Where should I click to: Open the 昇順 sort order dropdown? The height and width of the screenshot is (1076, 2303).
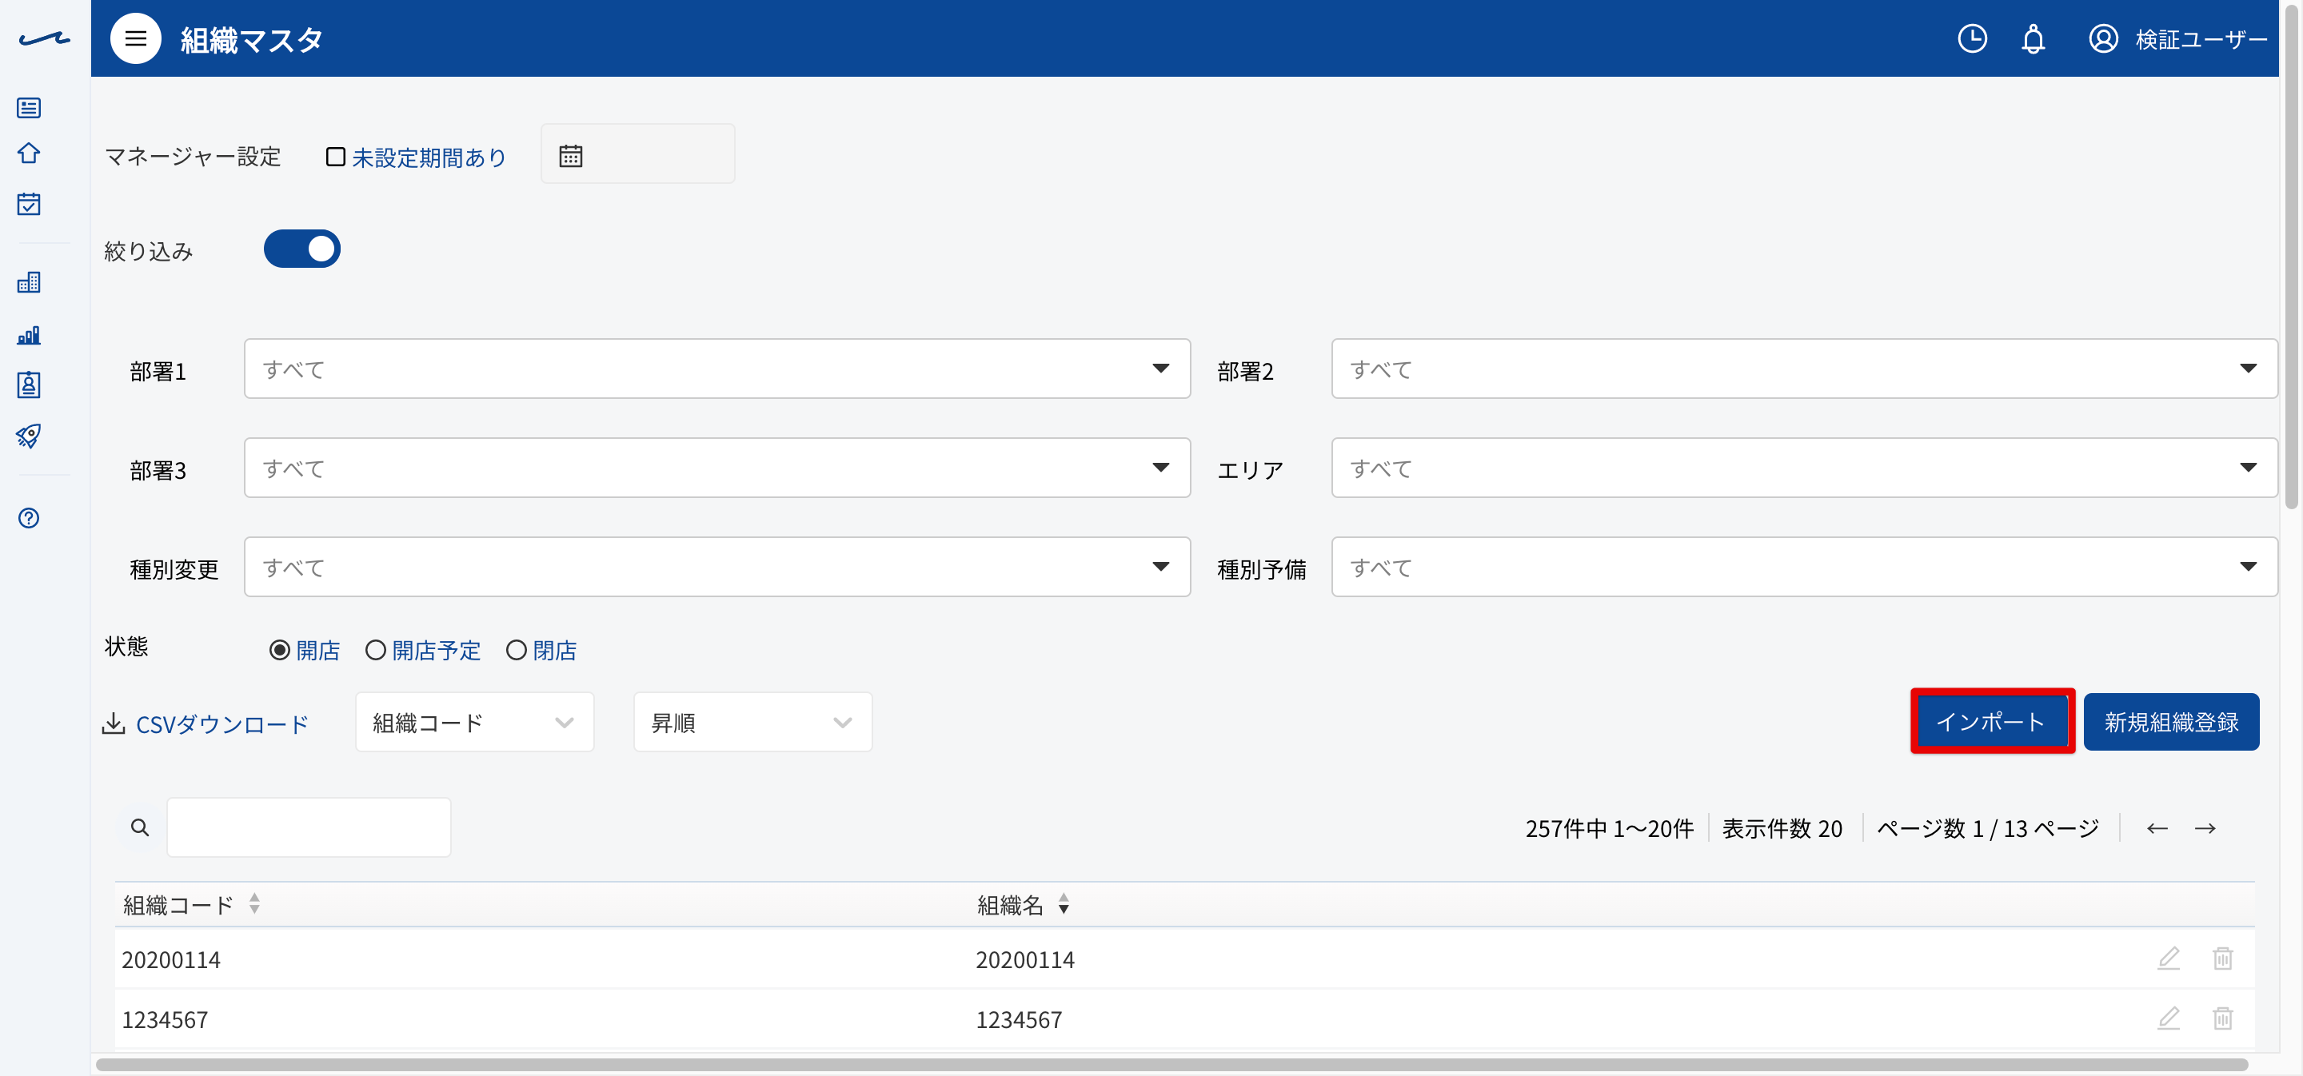click(x=752, y=722)
